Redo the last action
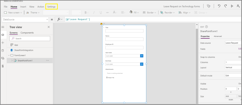This screenshot has width=242, height=105. pyautogui.click(x=225, y=6)
